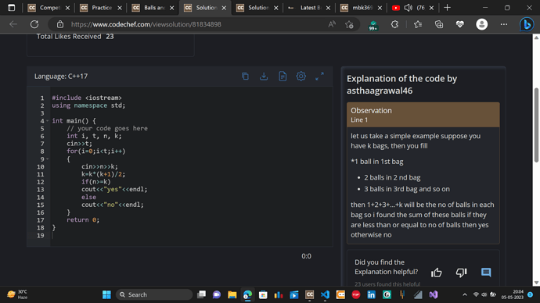Open a new browser tab

pos(447,8)
